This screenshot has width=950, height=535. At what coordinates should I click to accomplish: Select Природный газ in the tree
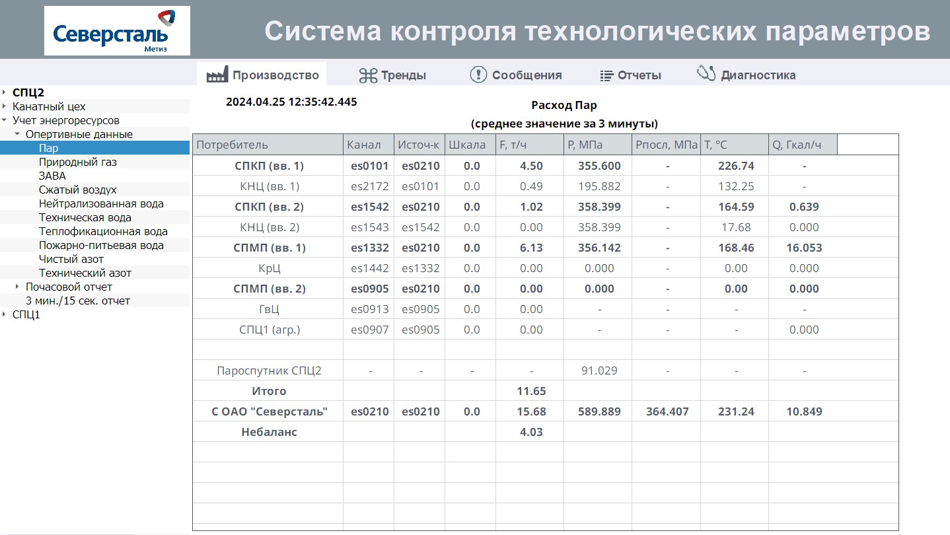(78, 162)
